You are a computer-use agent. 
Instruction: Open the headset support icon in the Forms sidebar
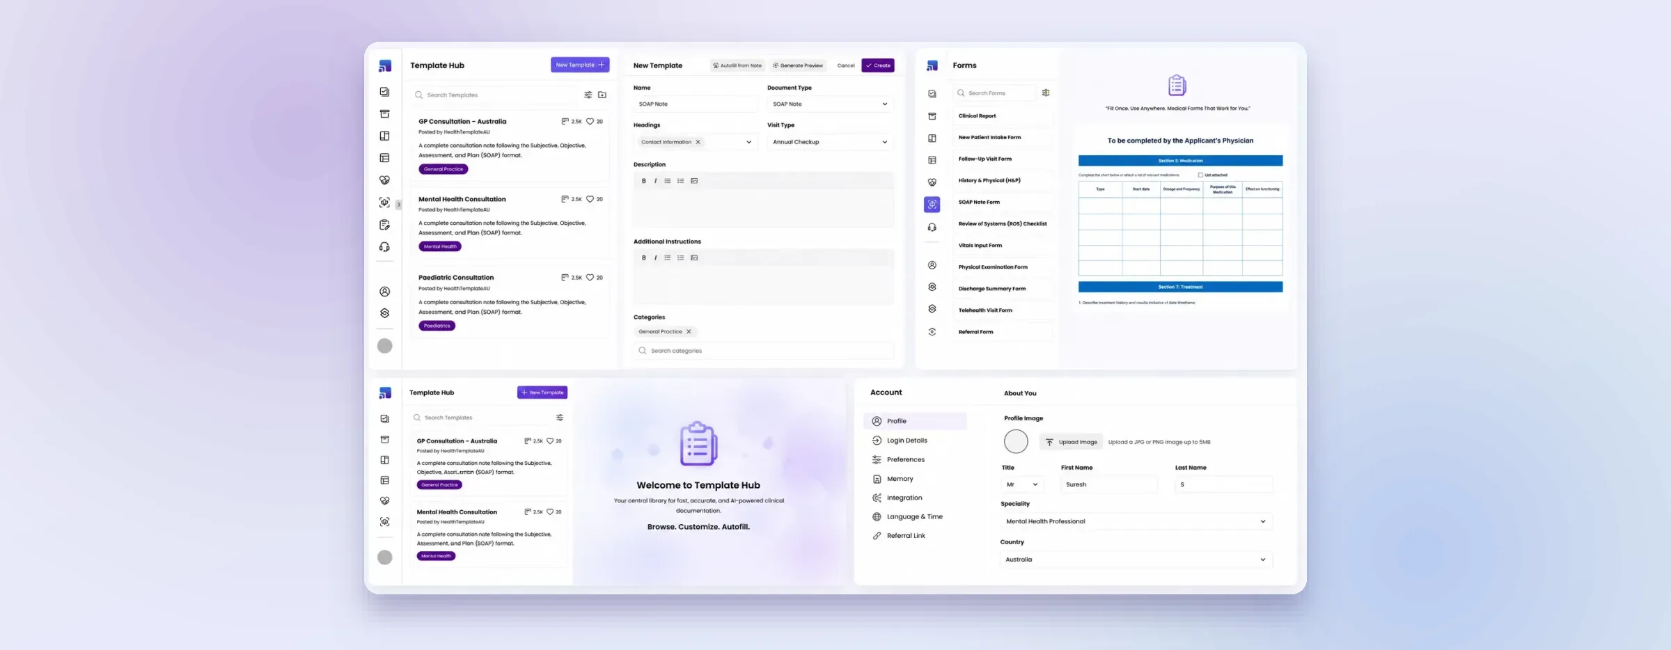click(932, 227)
